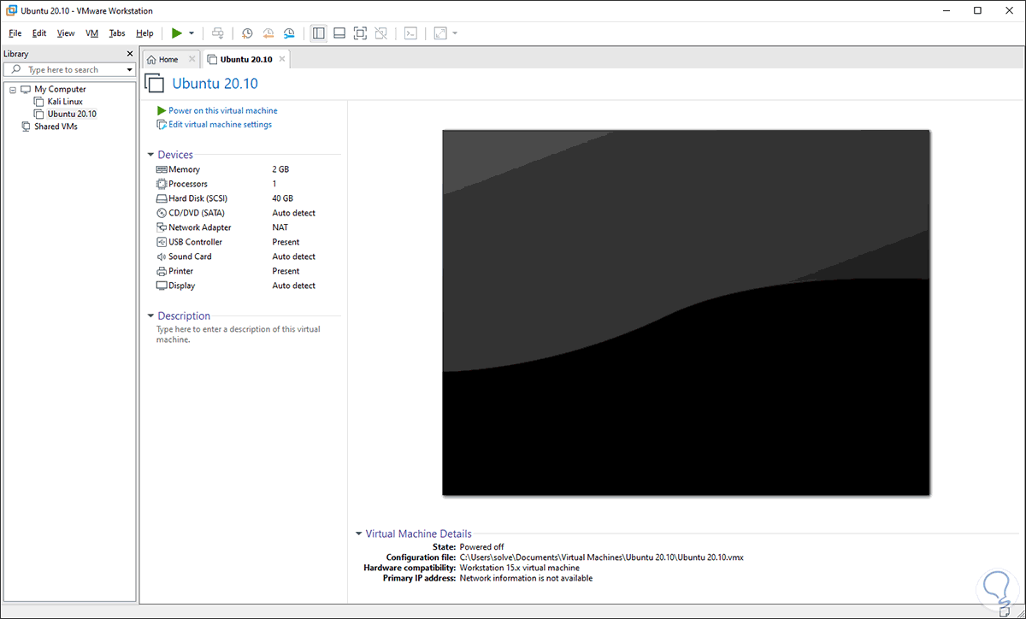
Task: Click the Printer device icon
Action: pyautogui.click(x=162, y=271)
